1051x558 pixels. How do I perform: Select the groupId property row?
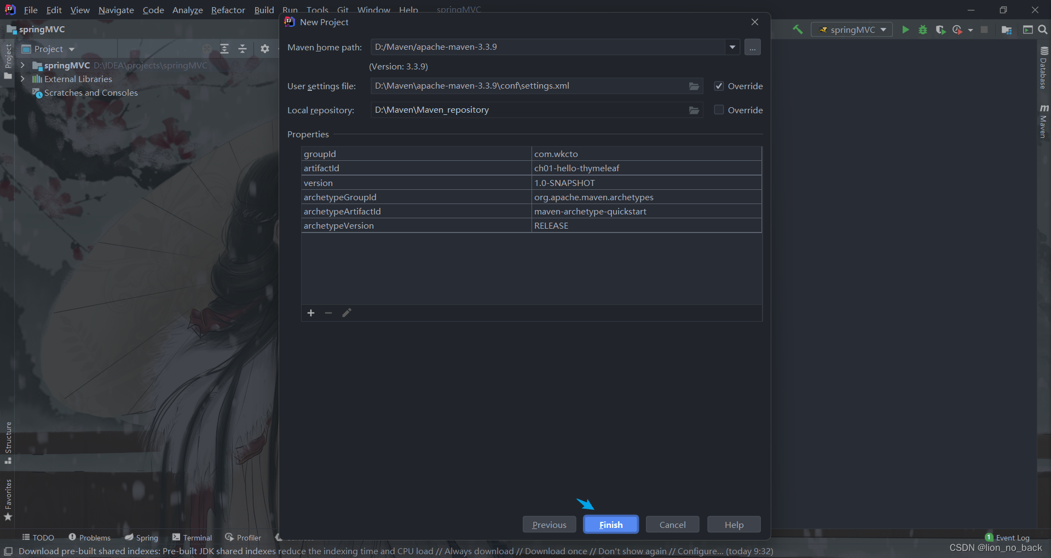click(x=531, y=154)
